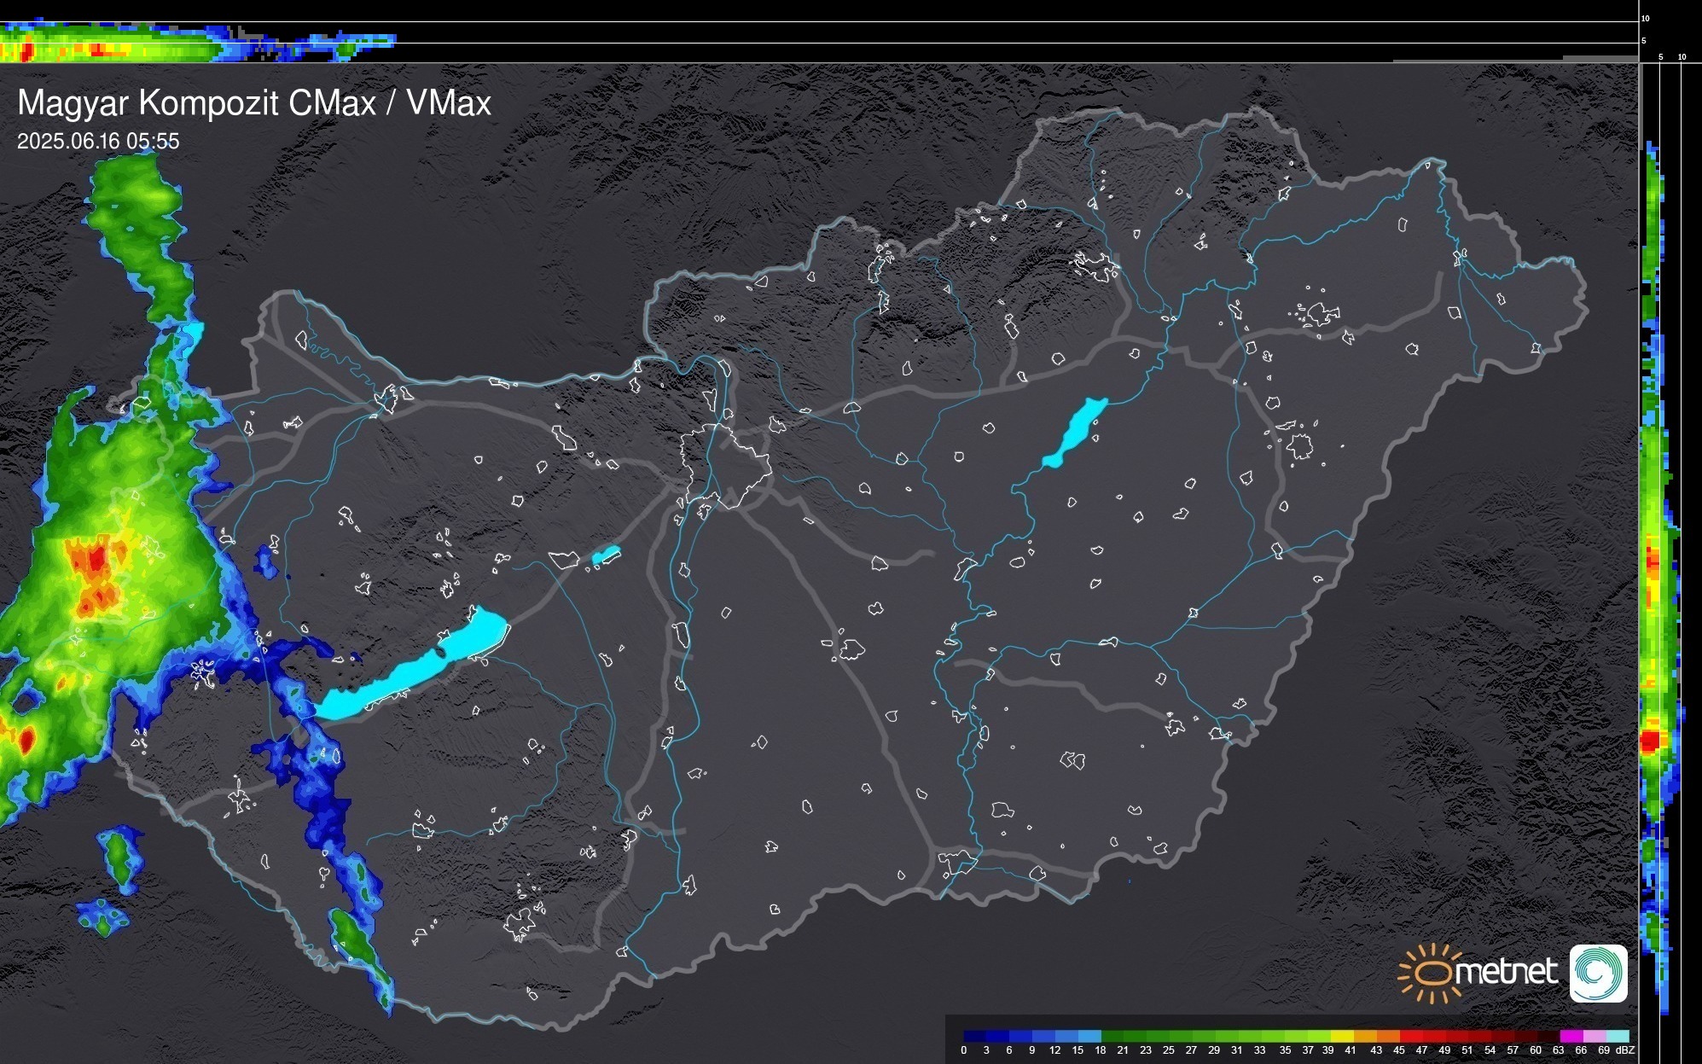Click the dBZ unit label in legend

(x=1624, y=1050)
